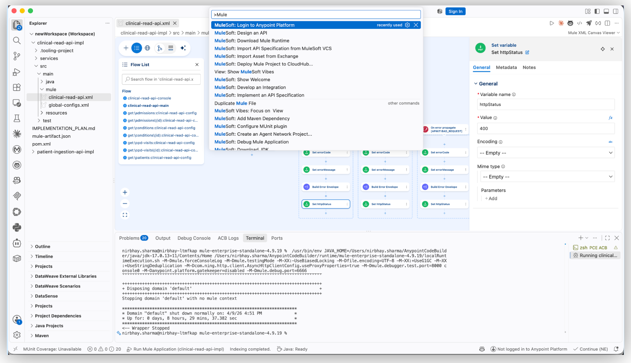Configure keybinding gear for Login command

click(x=407, y=25)
